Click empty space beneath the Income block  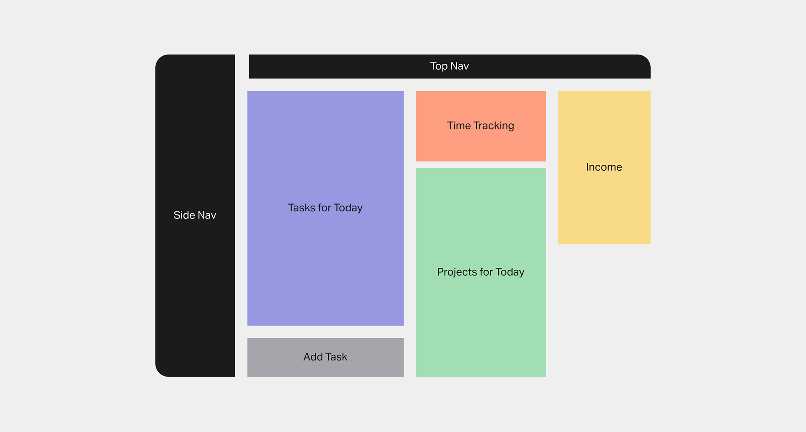604,311
